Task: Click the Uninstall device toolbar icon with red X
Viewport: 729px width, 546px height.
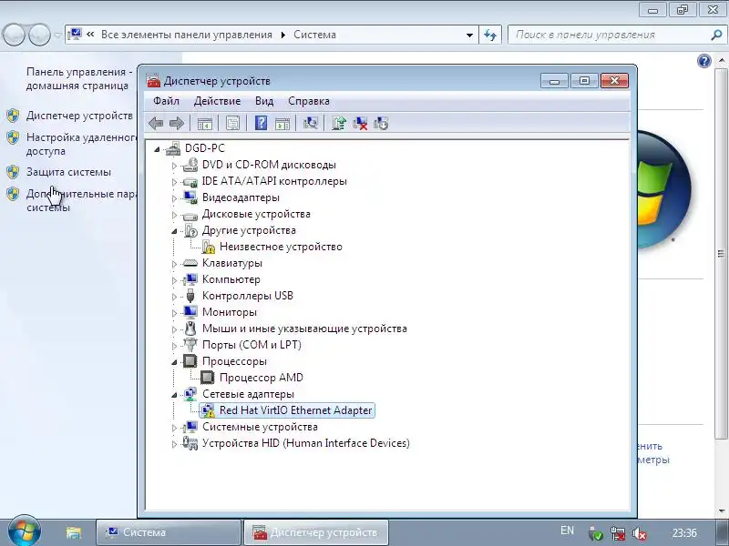Action: [x=360, y=123]
